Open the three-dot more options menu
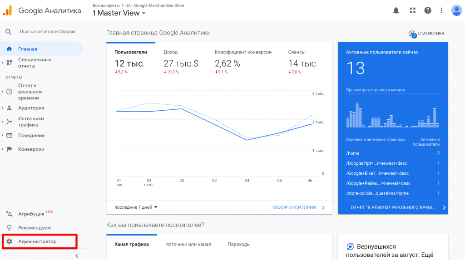465x260 pixels. pyautogui.click(x=441, y=10)
